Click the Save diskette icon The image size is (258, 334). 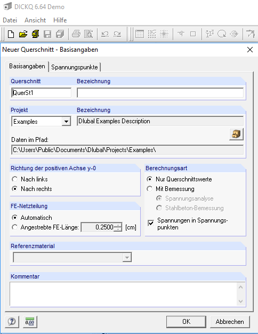click(x=47, y=34)
